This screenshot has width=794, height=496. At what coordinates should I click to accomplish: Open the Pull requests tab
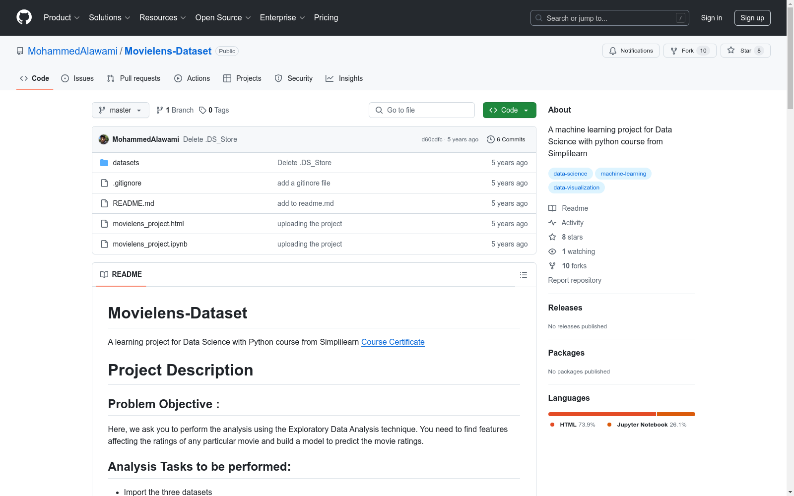(133, 78)
